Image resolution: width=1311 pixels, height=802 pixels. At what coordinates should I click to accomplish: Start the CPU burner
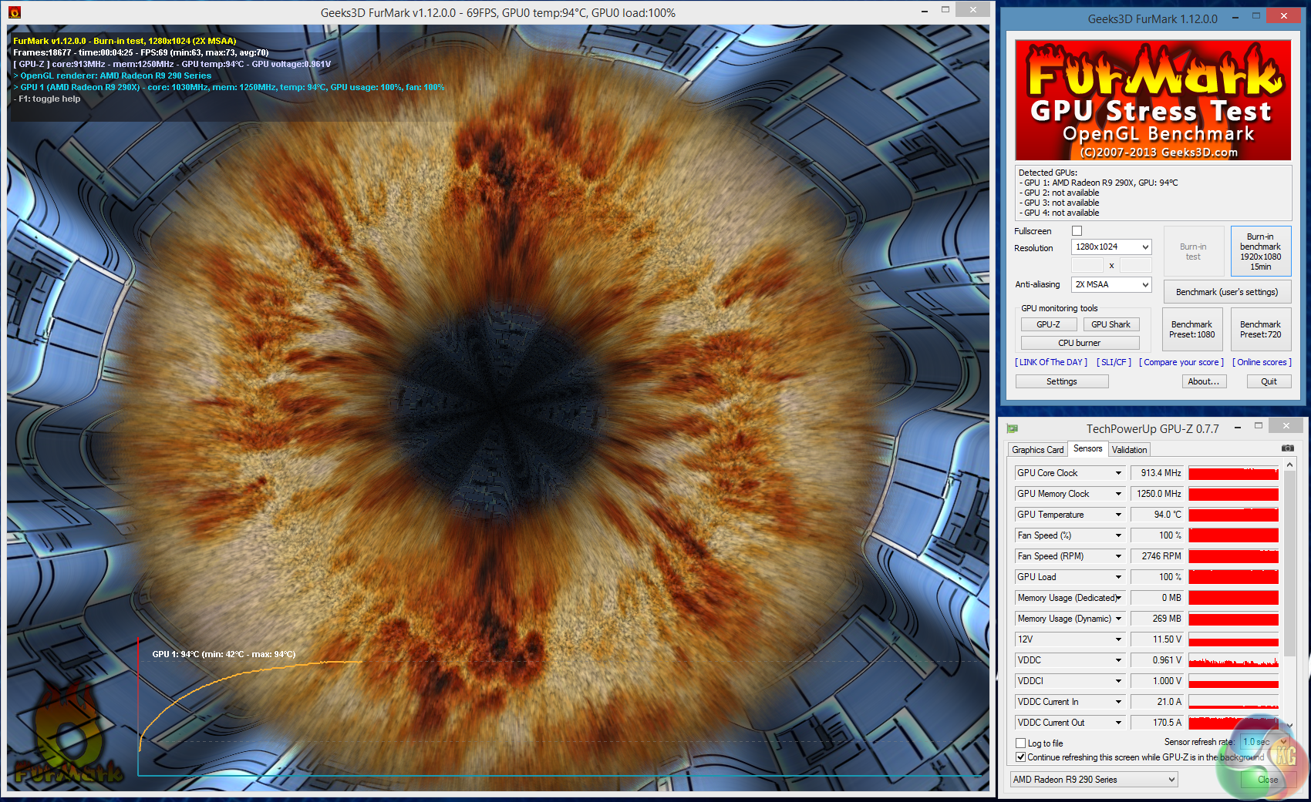[x=1080, y=343]
